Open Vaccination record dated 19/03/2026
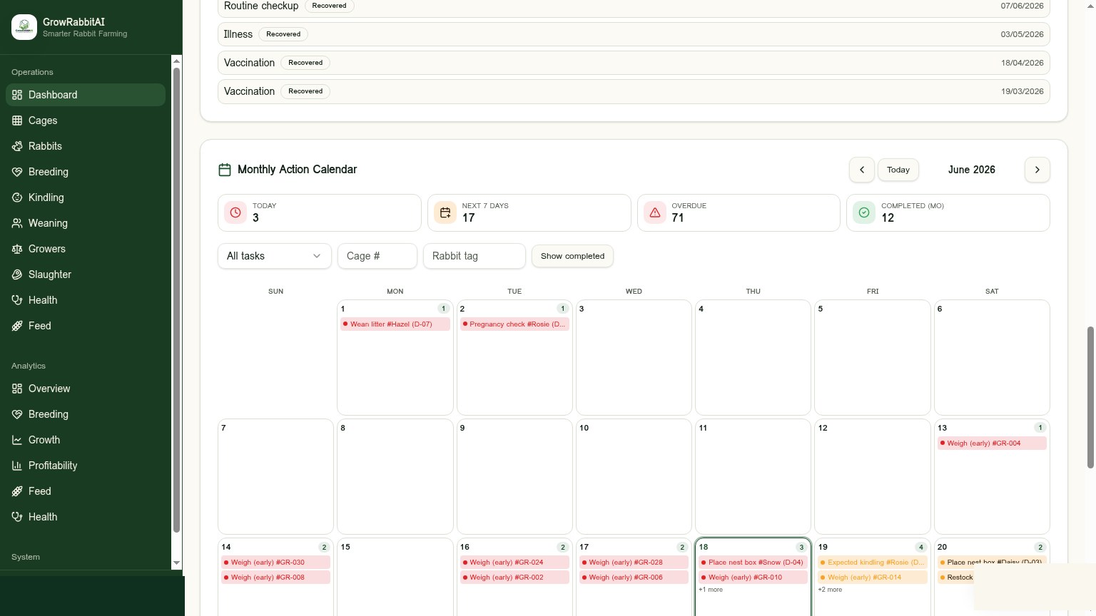Image resolution: width=1096 pixels, height=616 pixels. coord(634,91)
